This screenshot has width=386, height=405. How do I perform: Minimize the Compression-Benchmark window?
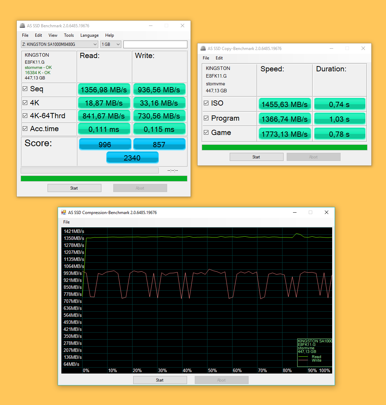coord(295,212)
